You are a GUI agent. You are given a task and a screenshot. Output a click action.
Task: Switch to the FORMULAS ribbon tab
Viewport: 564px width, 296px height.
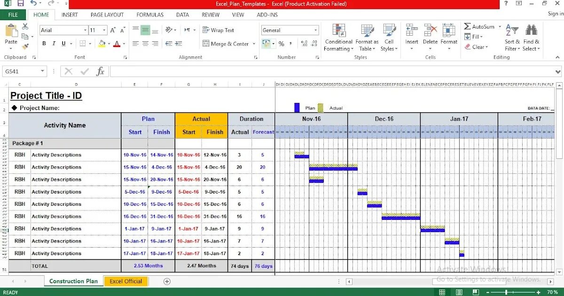click(149, 15)
